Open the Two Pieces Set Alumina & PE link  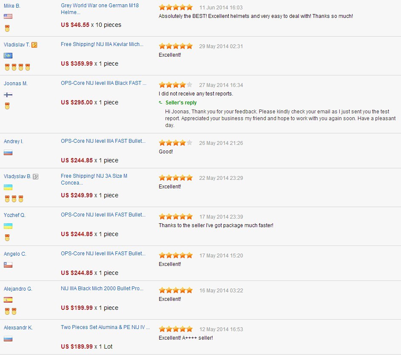click(105, 327)
